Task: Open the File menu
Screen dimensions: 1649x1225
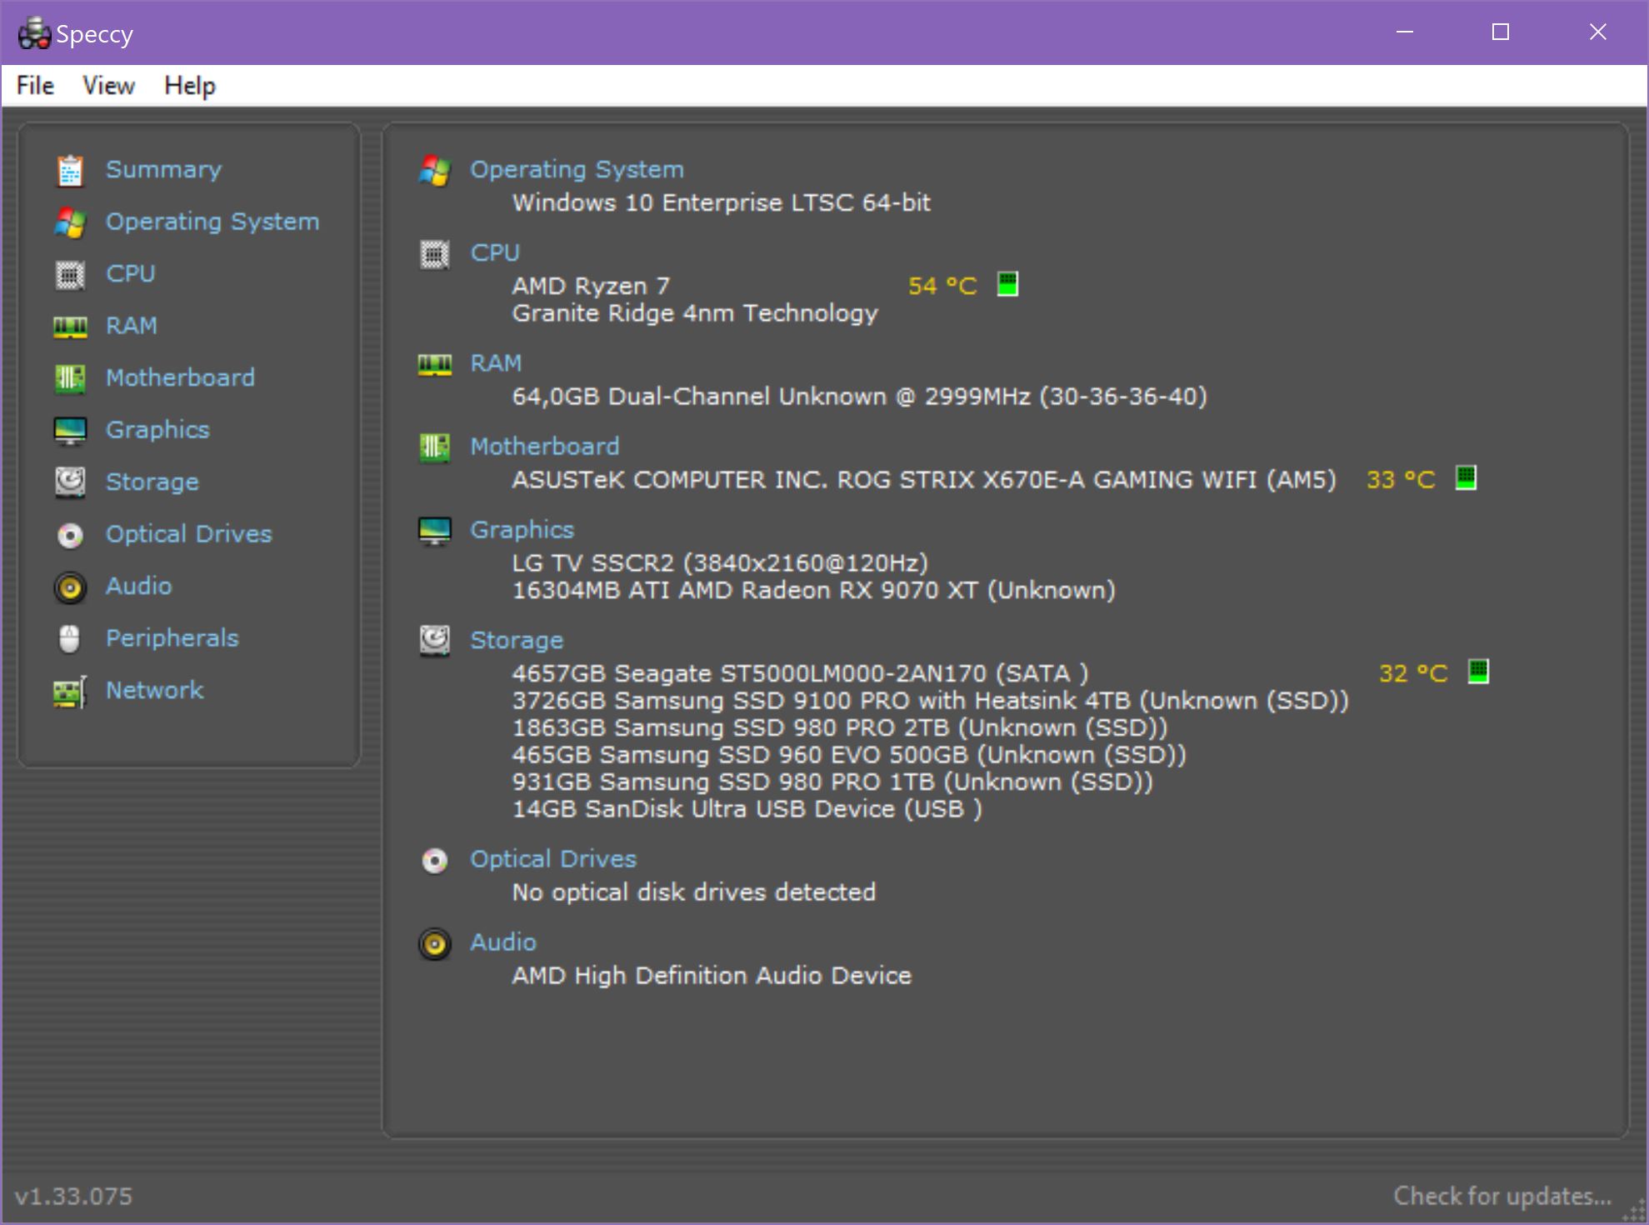Action: (x=35, y=86)
